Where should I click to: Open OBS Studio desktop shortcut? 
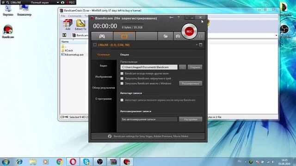tap(284, 32)
